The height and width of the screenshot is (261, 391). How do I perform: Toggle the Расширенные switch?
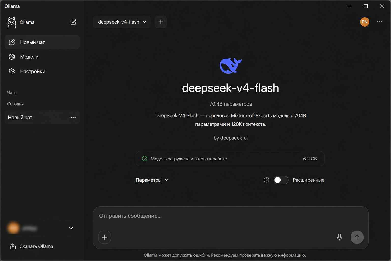tap(281, 180)
